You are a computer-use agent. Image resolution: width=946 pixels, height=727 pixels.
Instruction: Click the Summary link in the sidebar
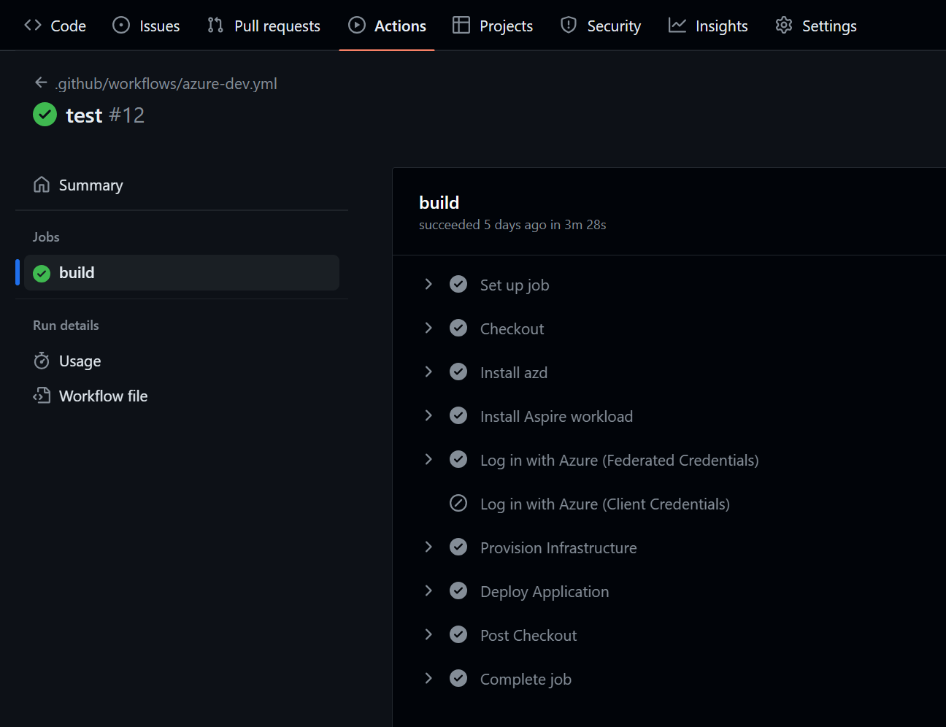91,184
